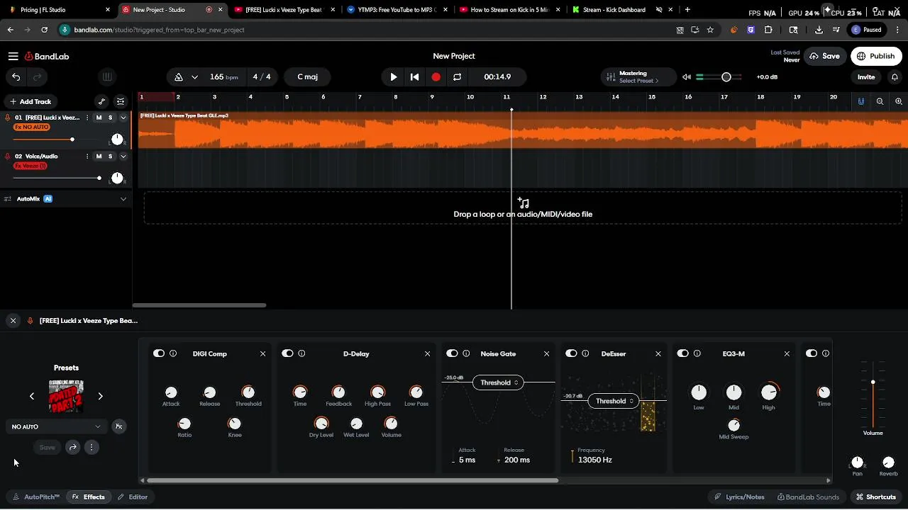This screenshot has width=908, height=510.
Task: Undo the last action
Action: 16,76
